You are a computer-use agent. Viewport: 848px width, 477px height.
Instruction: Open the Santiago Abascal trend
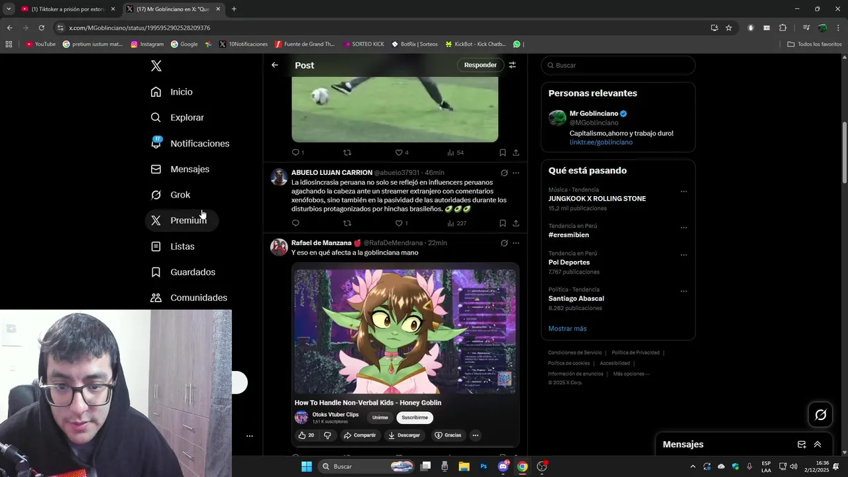576,299
